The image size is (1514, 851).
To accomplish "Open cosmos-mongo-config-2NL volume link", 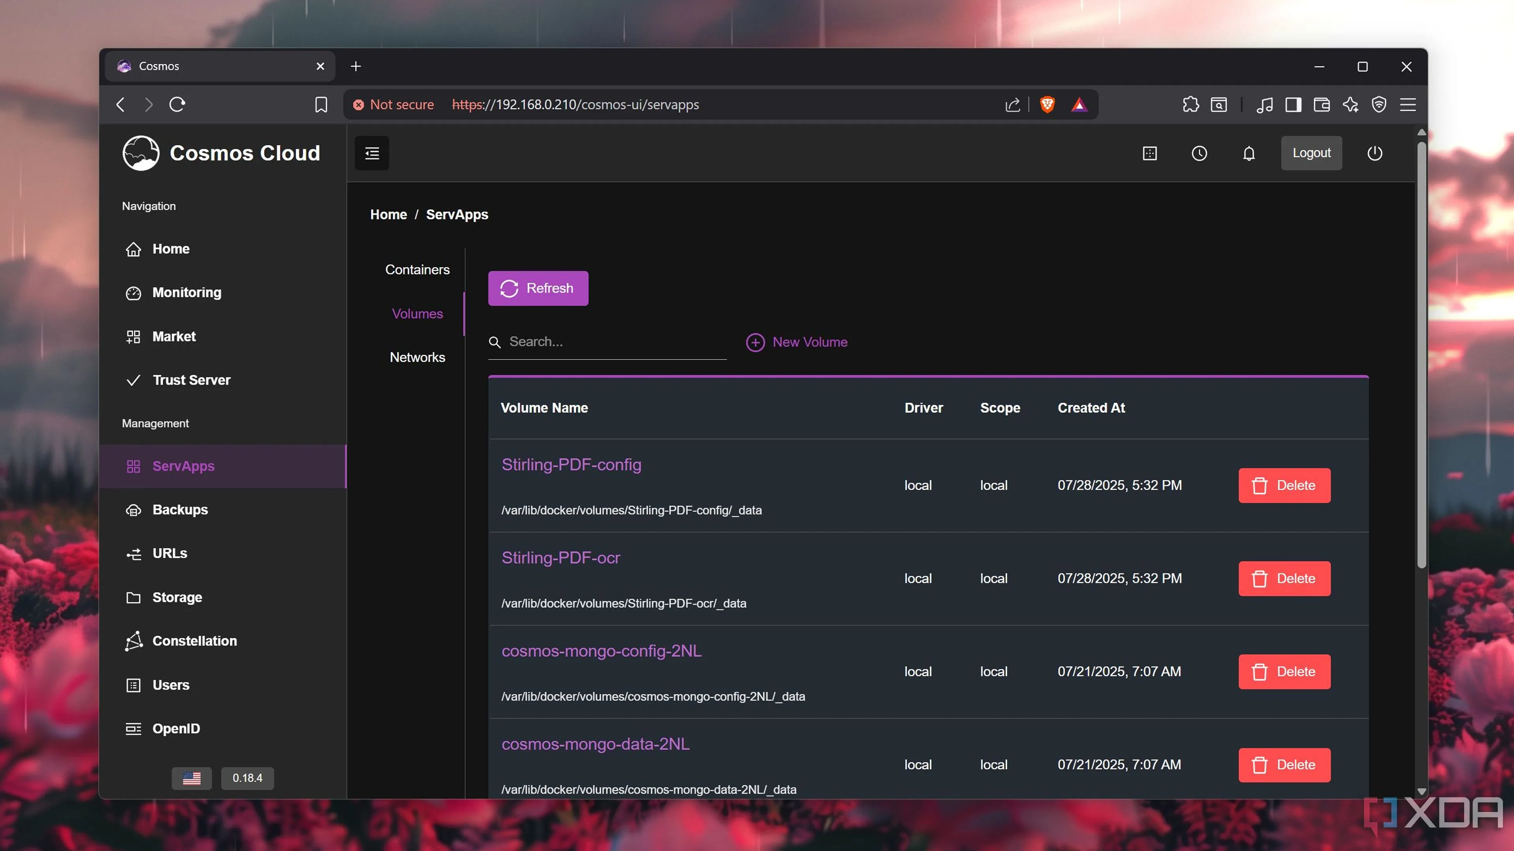I will click(x=601, y=651).
